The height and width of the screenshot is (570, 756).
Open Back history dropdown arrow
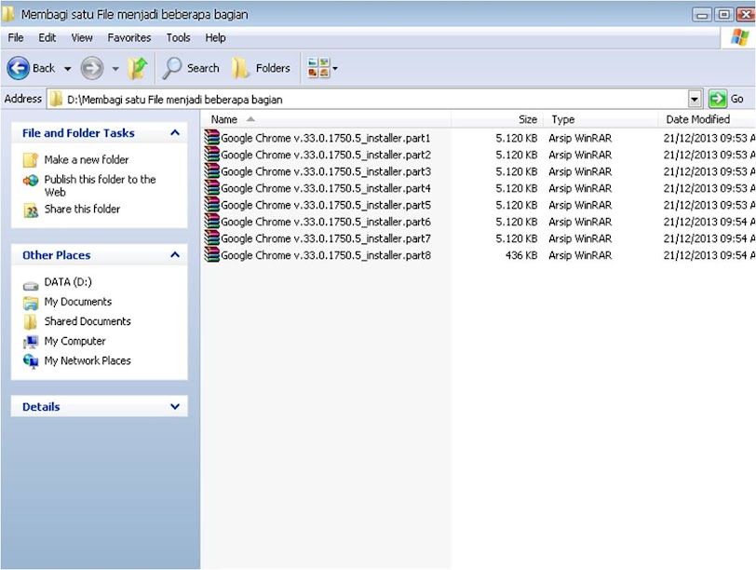[67, 69]
